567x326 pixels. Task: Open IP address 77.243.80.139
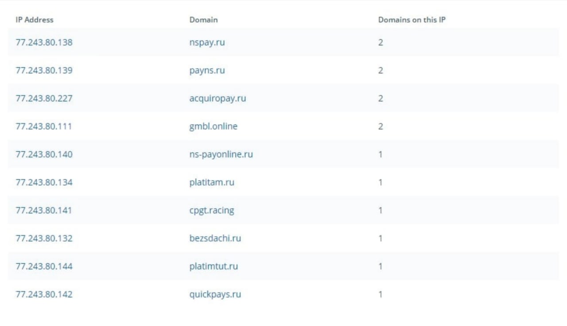(44, 71)
